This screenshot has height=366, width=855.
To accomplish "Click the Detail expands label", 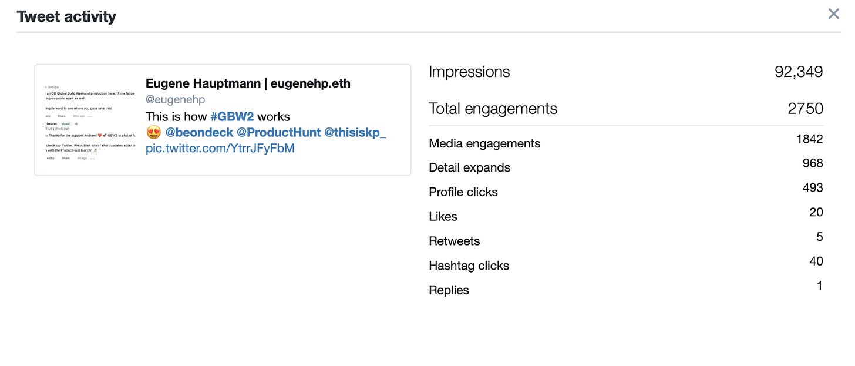I will coord(469,167).
